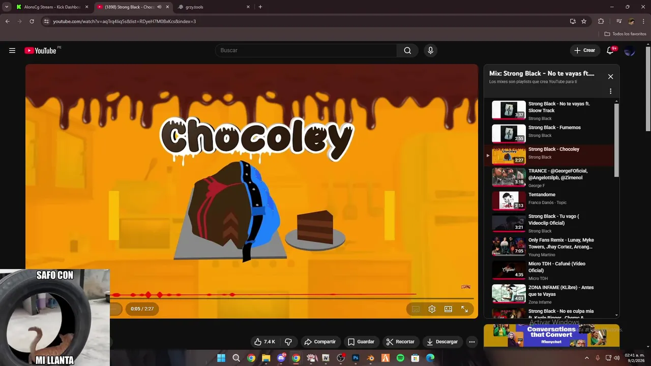Open Windows taskbar search
This screenshot has height=366, width=651.
[x=236, y=358]
